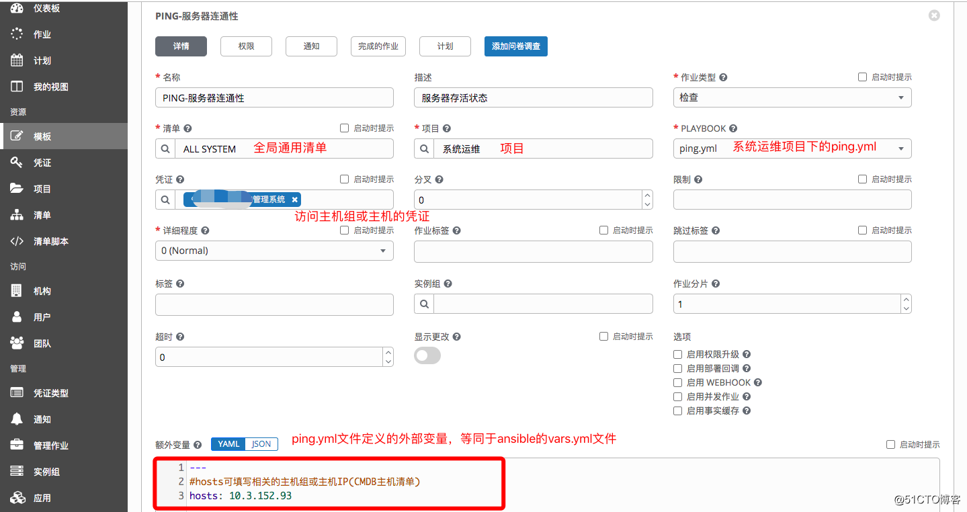The height and width of the screenshot is (512, 967).
Task: Click the 团队 group icon in sidebar
Action: click(17, 343)
